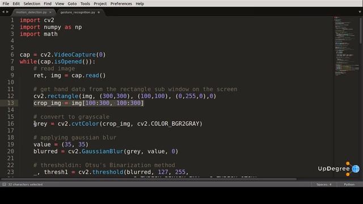363x204 pixels.
Task: Click 'VideoCapture' on line 6
Action: tap(75, 54)
